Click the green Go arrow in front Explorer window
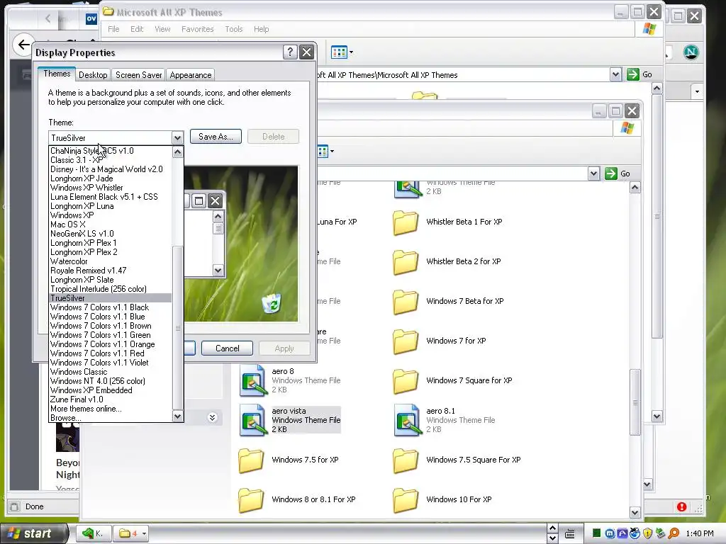 (x=610, y=174)
